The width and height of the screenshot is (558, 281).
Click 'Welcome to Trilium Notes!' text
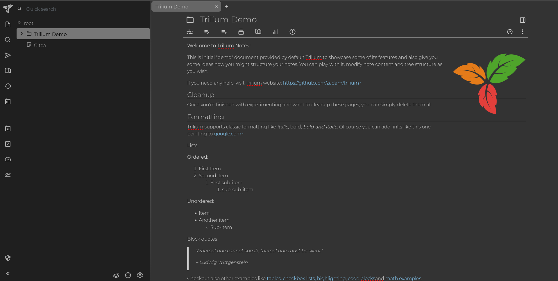coord(219,46)
